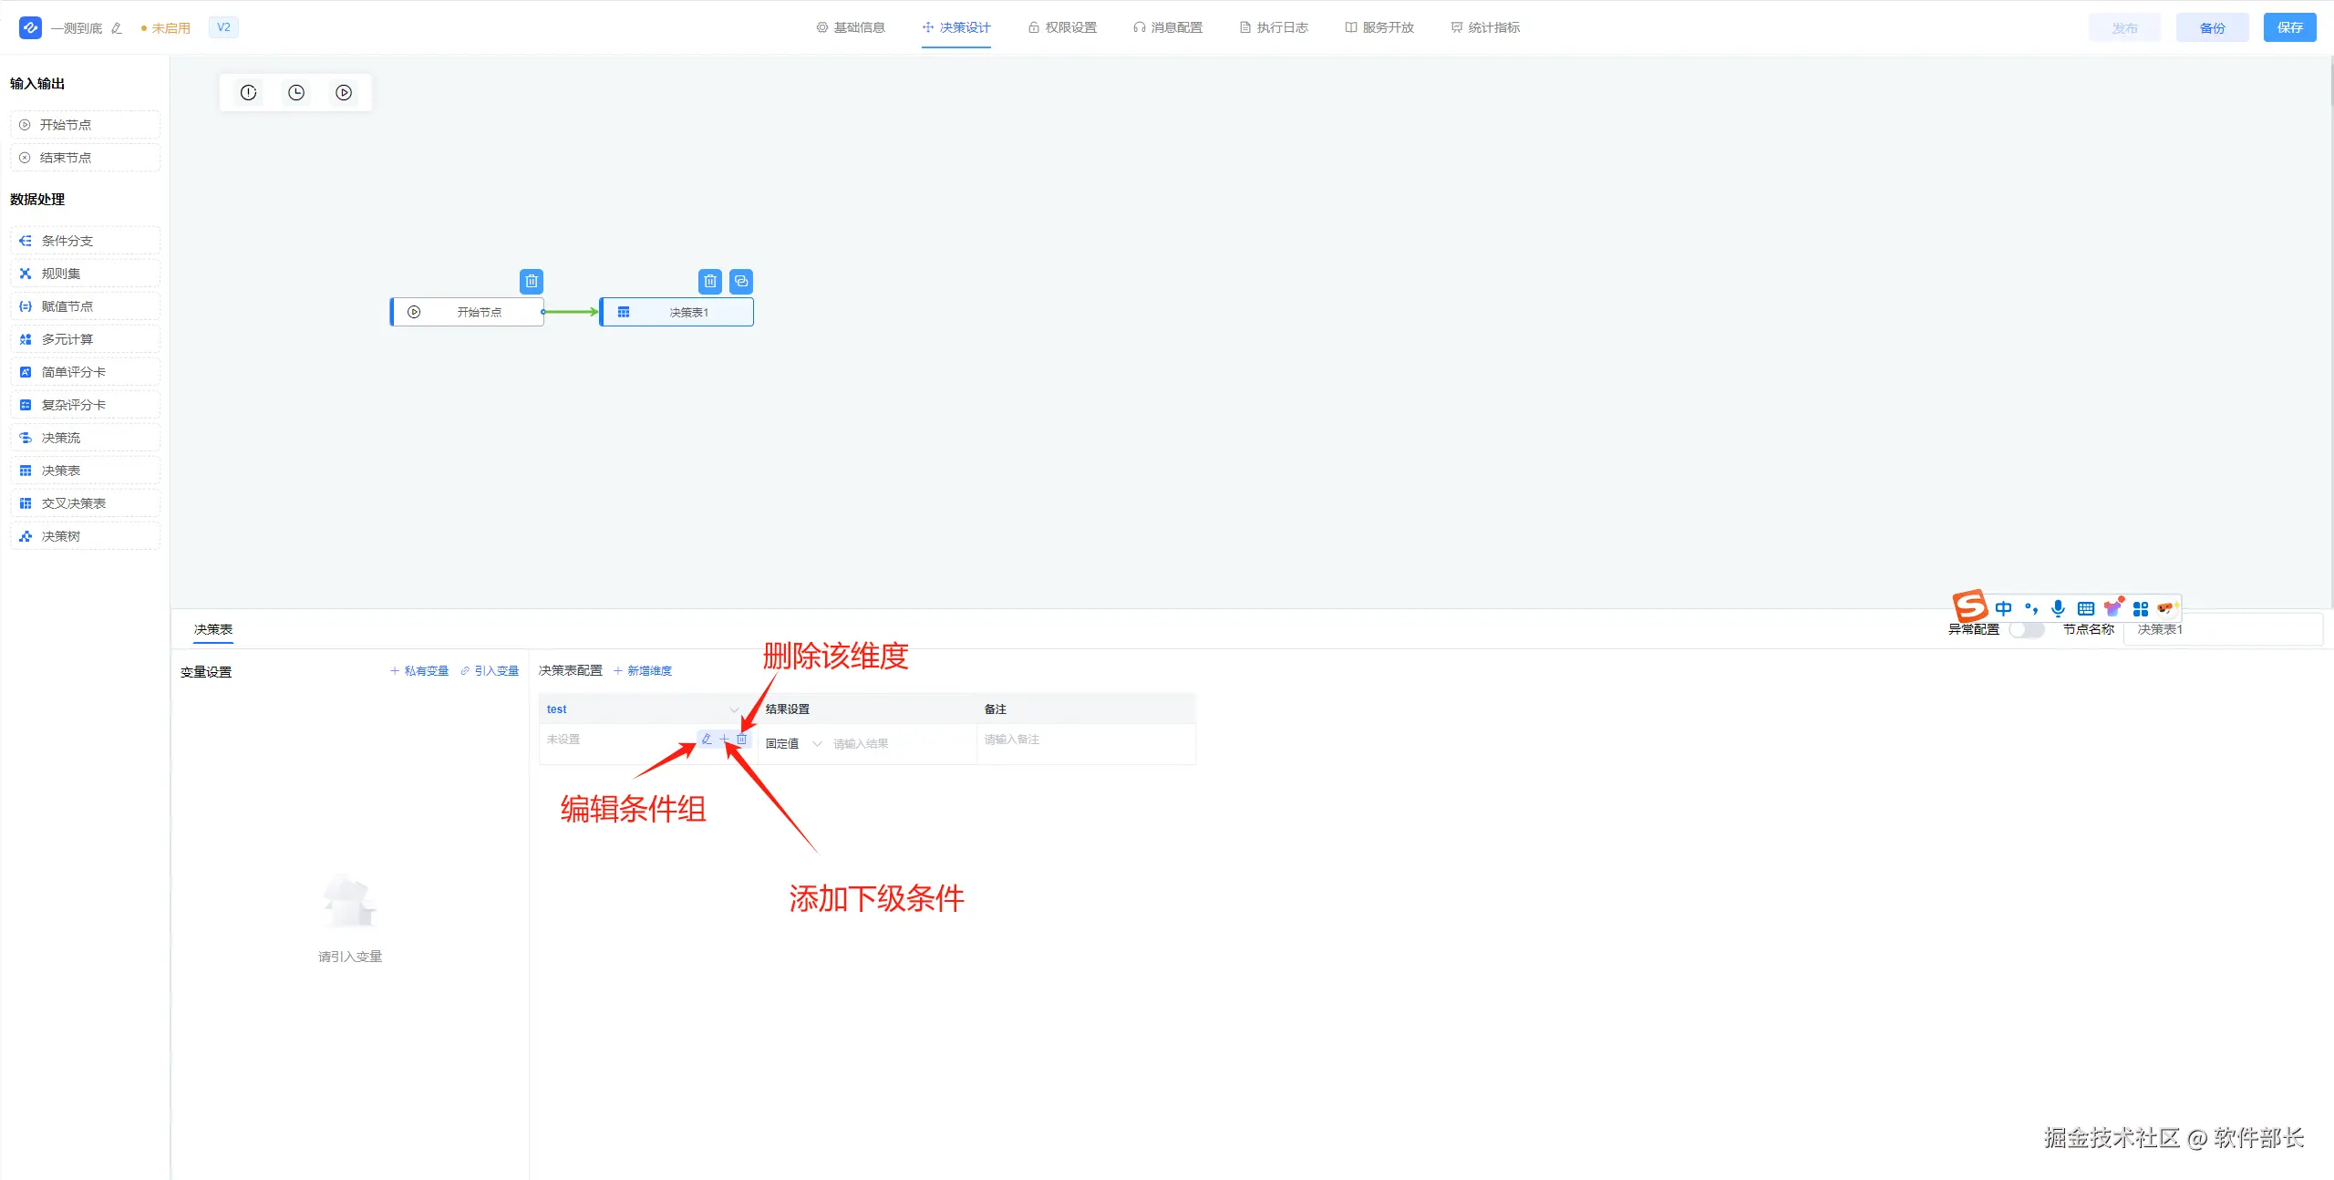Toggle the 异常配置 switch

[x=2026, y=629]
